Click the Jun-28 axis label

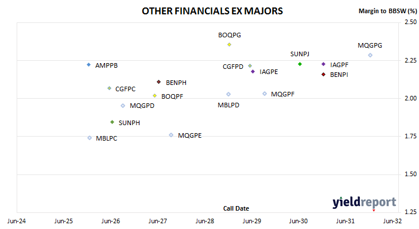(x=205, y=221)
